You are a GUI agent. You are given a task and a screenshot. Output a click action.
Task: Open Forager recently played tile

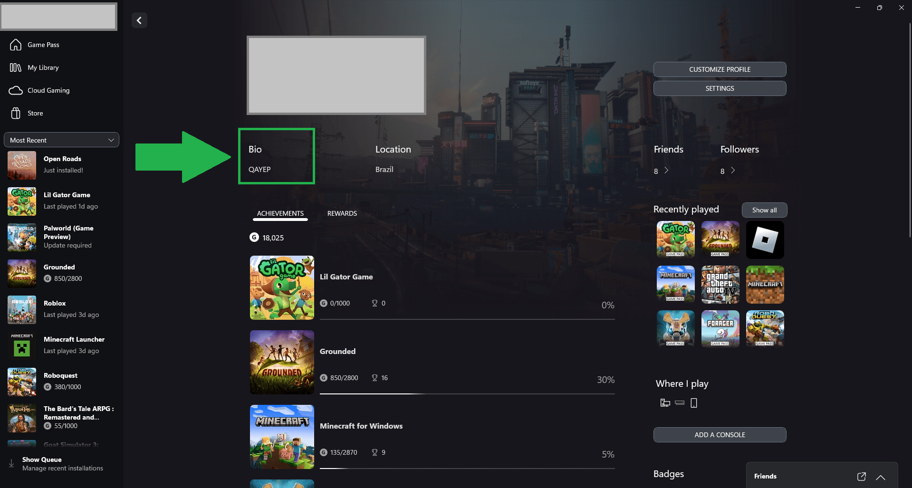click(x=720, y=329)
